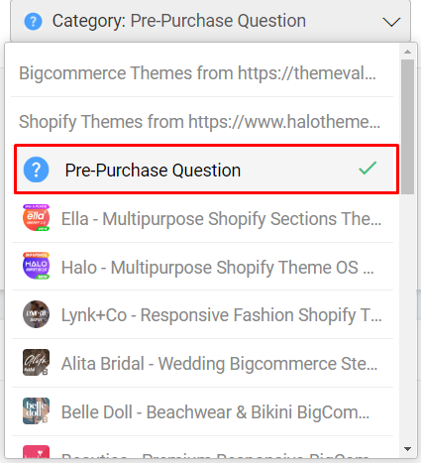421x463 pixels.
Task: Select Alita Bridal - Wedding Bigcommerce option
Action: tap(202, 363)
